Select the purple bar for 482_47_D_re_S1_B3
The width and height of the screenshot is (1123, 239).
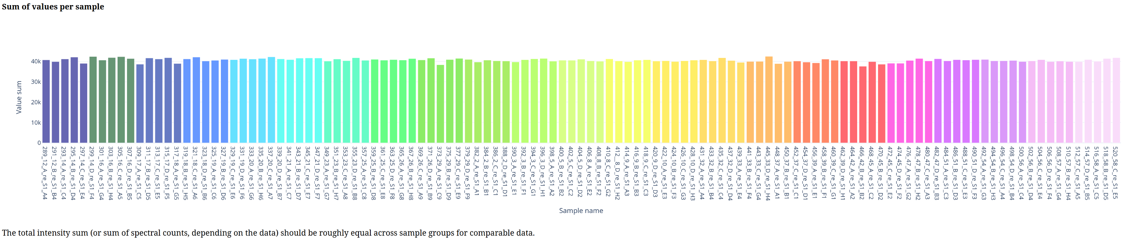click(x=938, y=100)
